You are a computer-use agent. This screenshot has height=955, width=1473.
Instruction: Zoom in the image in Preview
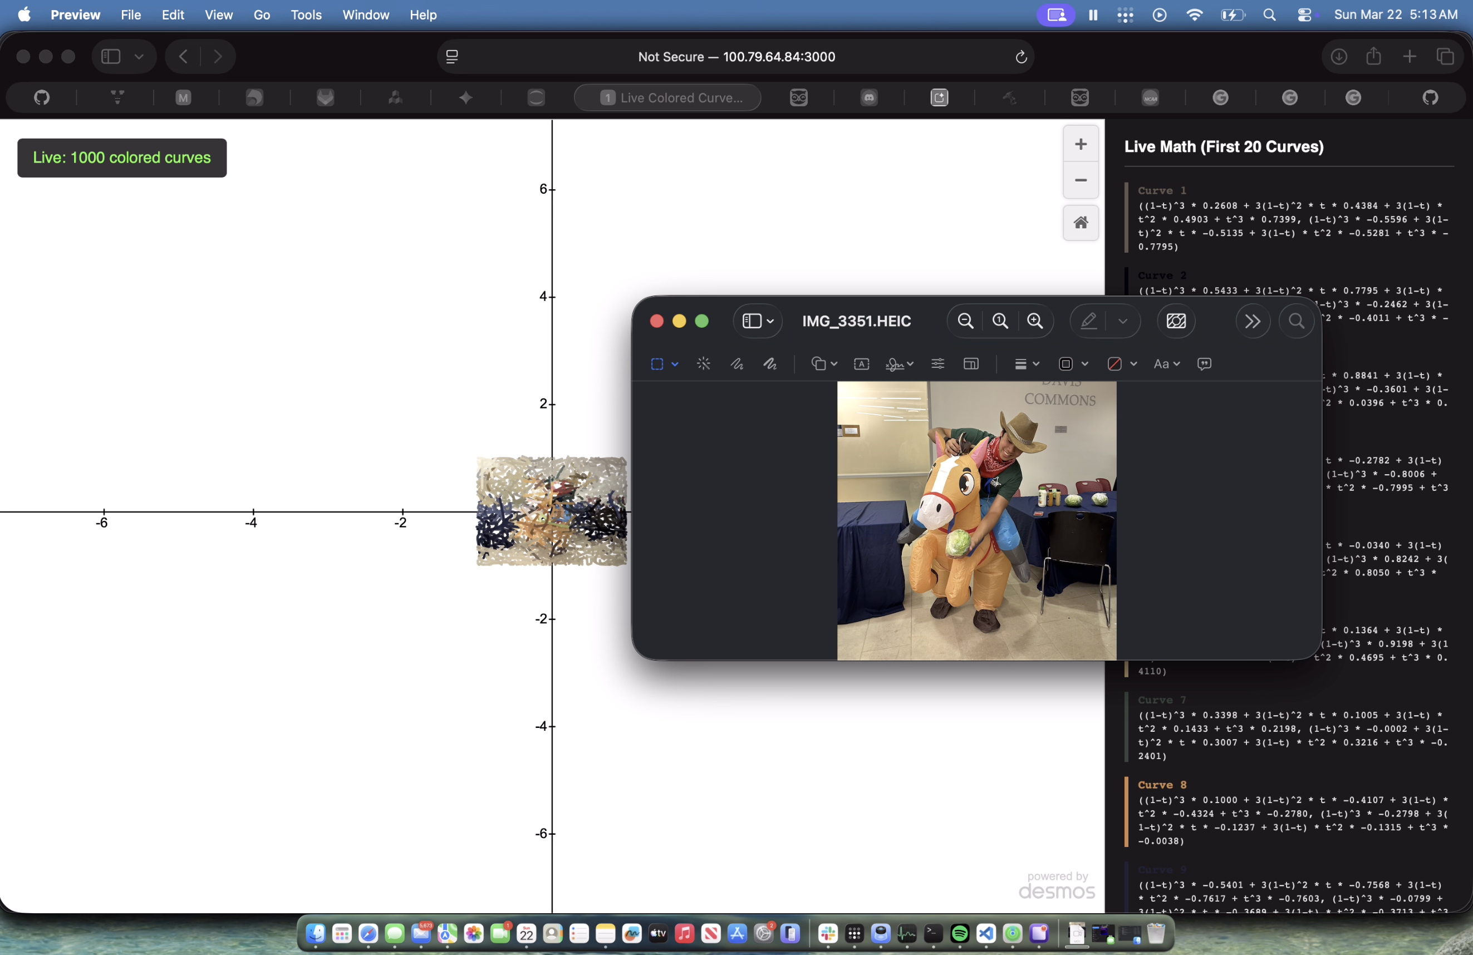click(x=1035, y=321)
